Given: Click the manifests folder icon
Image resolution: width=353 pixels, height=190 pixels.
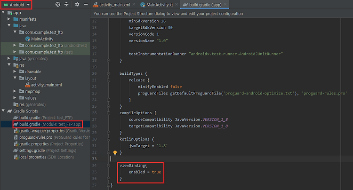Looking at the screenshot, I should pyautogui.click(x=16, y=19).
